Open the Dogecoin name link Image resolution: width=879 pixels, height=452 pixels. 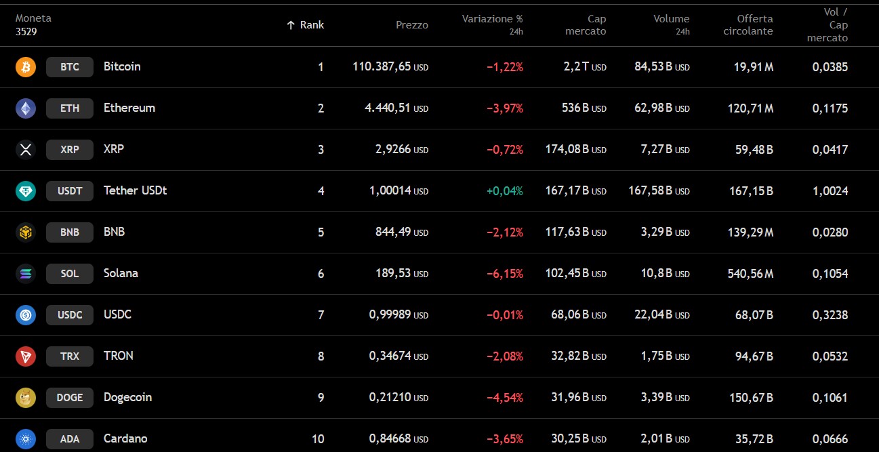127,397
